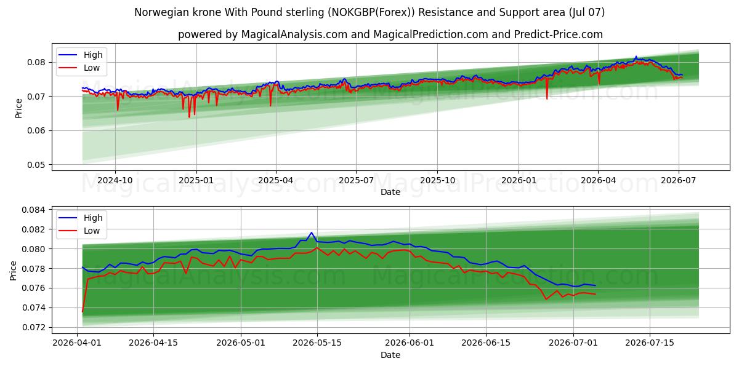Click the '0.074' price tick label
This screenshot has width=739, height=369.
pos(35,307)
